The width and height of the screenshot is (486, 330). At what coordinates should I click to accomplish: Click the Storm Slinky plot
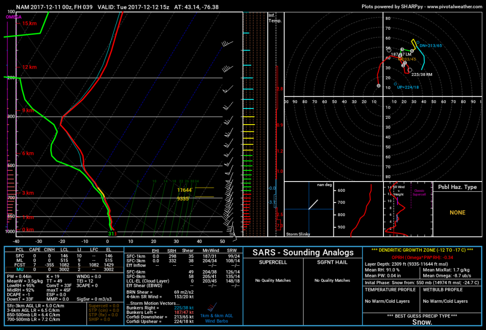click(309, 209)
